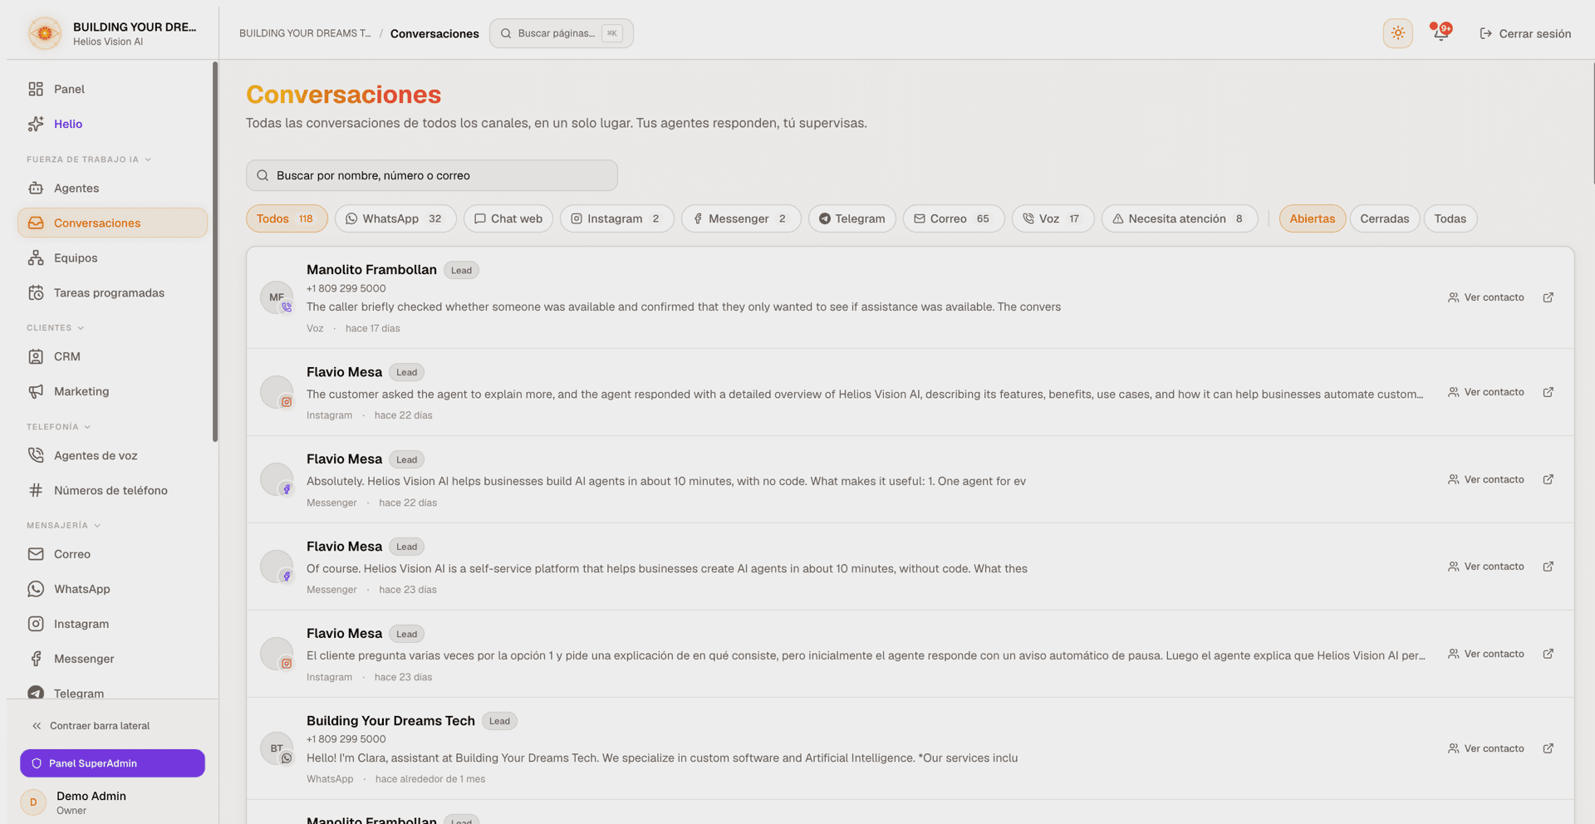Filter conversations by Correo
The height and width of the screenshot is (824, 1595).
(x=954, y=218)
